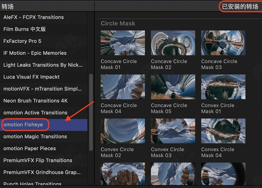Open omotion Paper Pieces category
The width and height of the screenshot is (262, 188).
(x=29, y=148)
